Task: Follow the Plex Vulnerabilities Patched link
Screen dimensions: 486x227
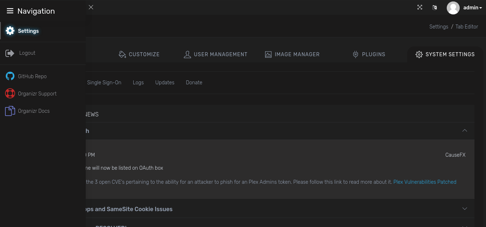Action: click(425, 182)
